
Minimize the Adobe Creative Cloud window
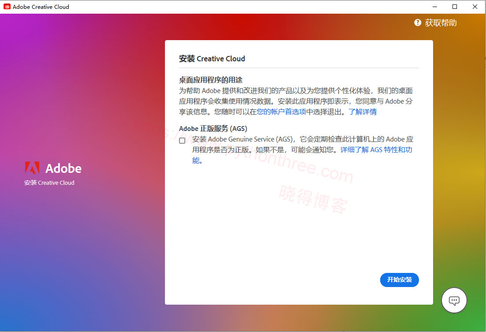tap(435, 7)
